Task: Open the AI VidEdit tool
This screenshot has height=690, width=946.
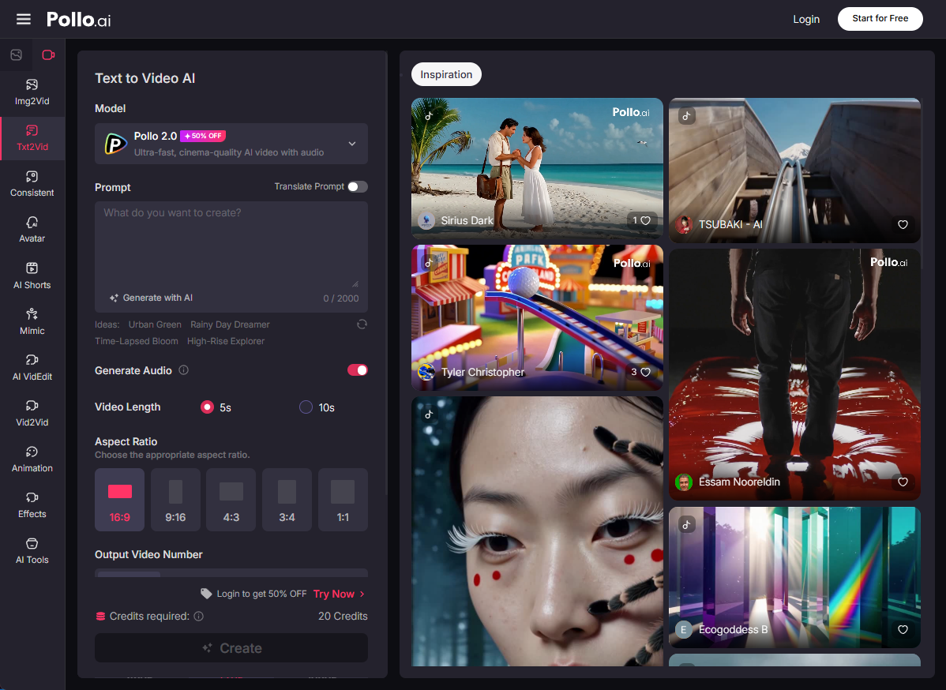Action: [x=32, y=366]
